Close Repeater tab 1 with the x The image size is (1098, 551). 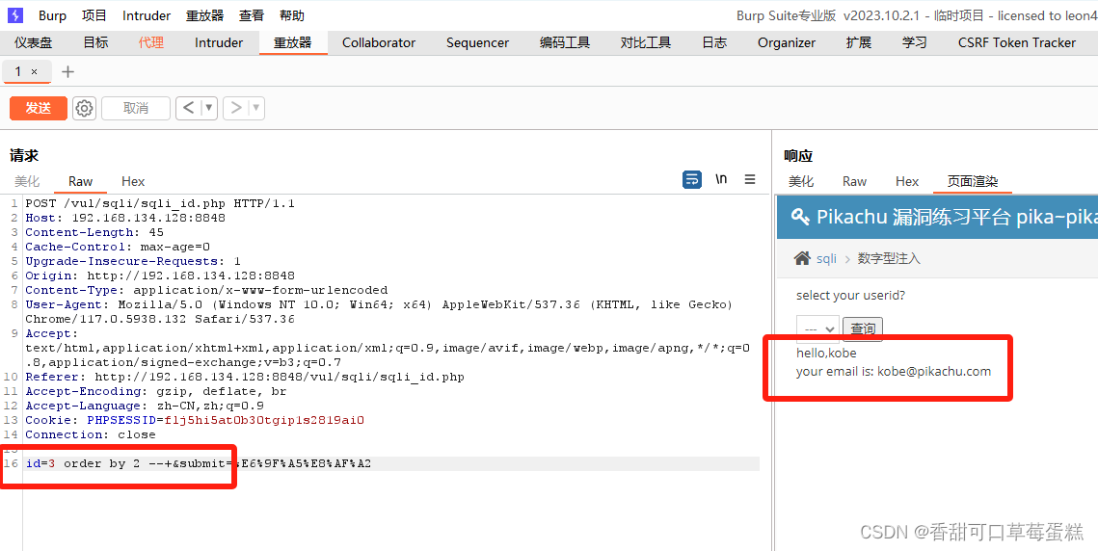[35, 72]
